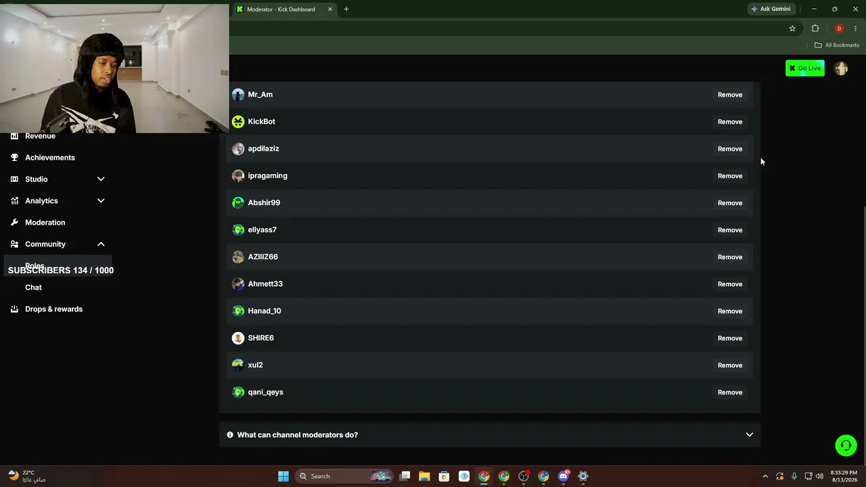
Task: Open a new browser tab
Action: point(346,9)
